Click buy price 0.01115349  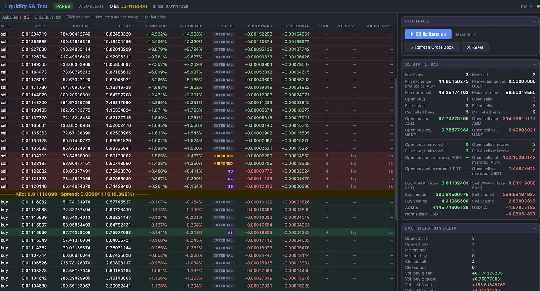tap(34, 240)
